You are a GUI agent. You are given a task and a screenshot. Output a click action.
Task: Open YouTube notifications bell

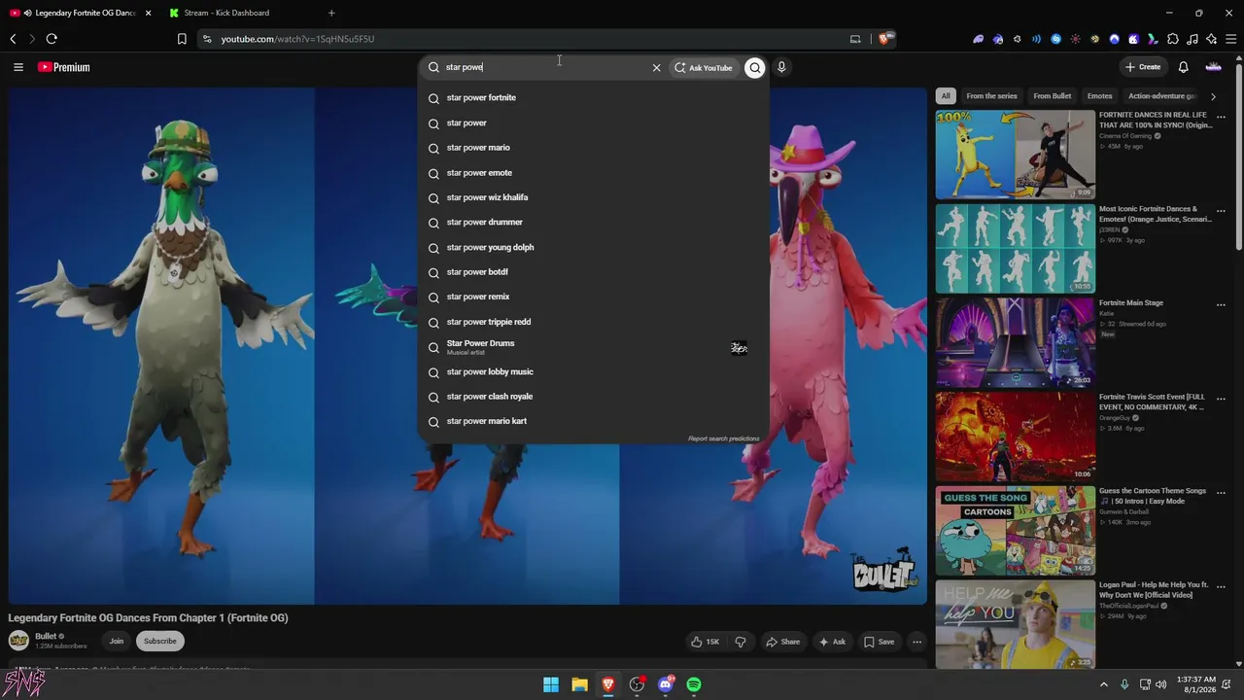[x=1184, y=67]
